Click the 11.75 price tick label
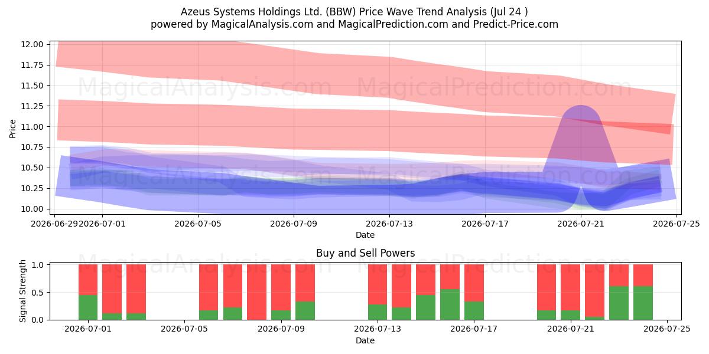 pos(32,65)
